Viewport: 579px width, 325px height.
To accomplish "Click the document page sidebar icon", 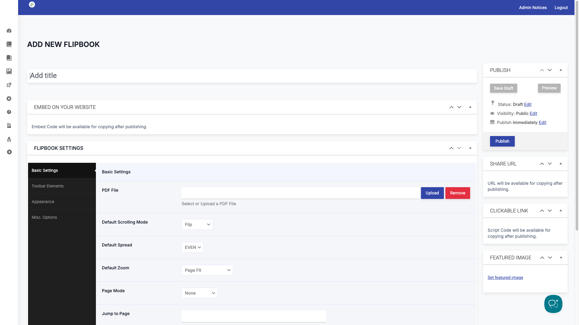I will coord(9,125).
